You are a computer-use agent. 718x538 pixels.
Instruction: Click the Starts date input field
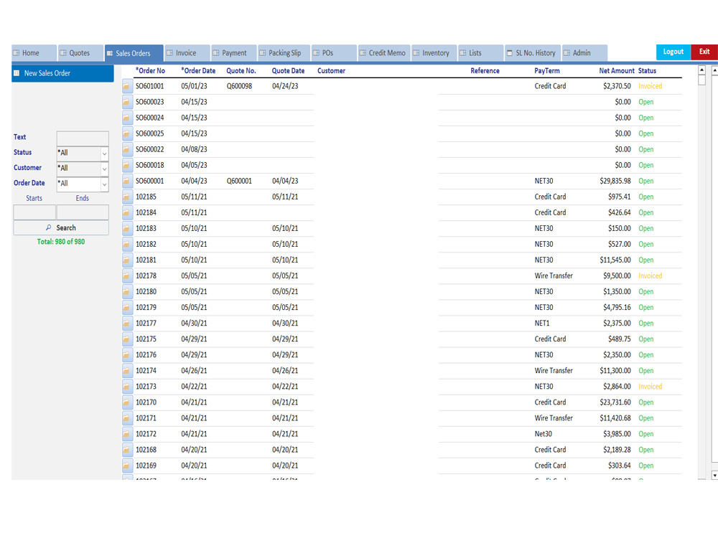[34, 212]
